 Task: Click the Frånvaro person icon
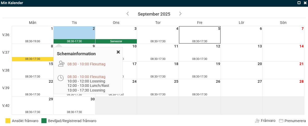pyautogui.click(x=257, y=121)
